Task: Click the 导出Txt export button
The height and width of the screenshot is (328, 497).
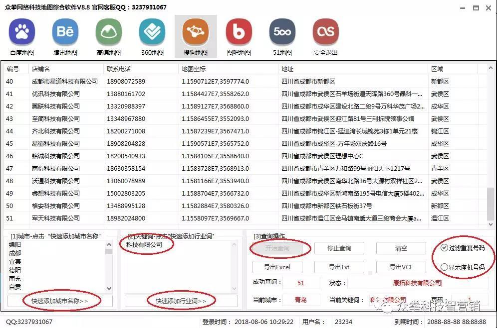Action: tap(339, 267)
